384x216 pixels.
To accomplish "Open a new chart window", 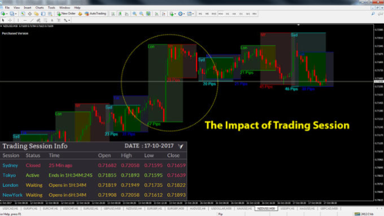I will [3, 14].
